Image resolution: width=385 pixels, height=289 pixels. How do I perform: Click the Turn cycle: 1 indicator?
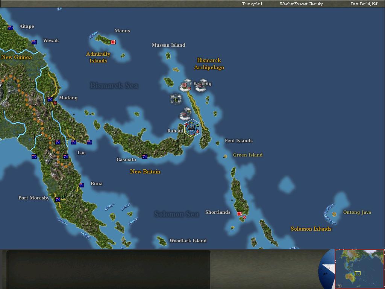click(252, 4)
